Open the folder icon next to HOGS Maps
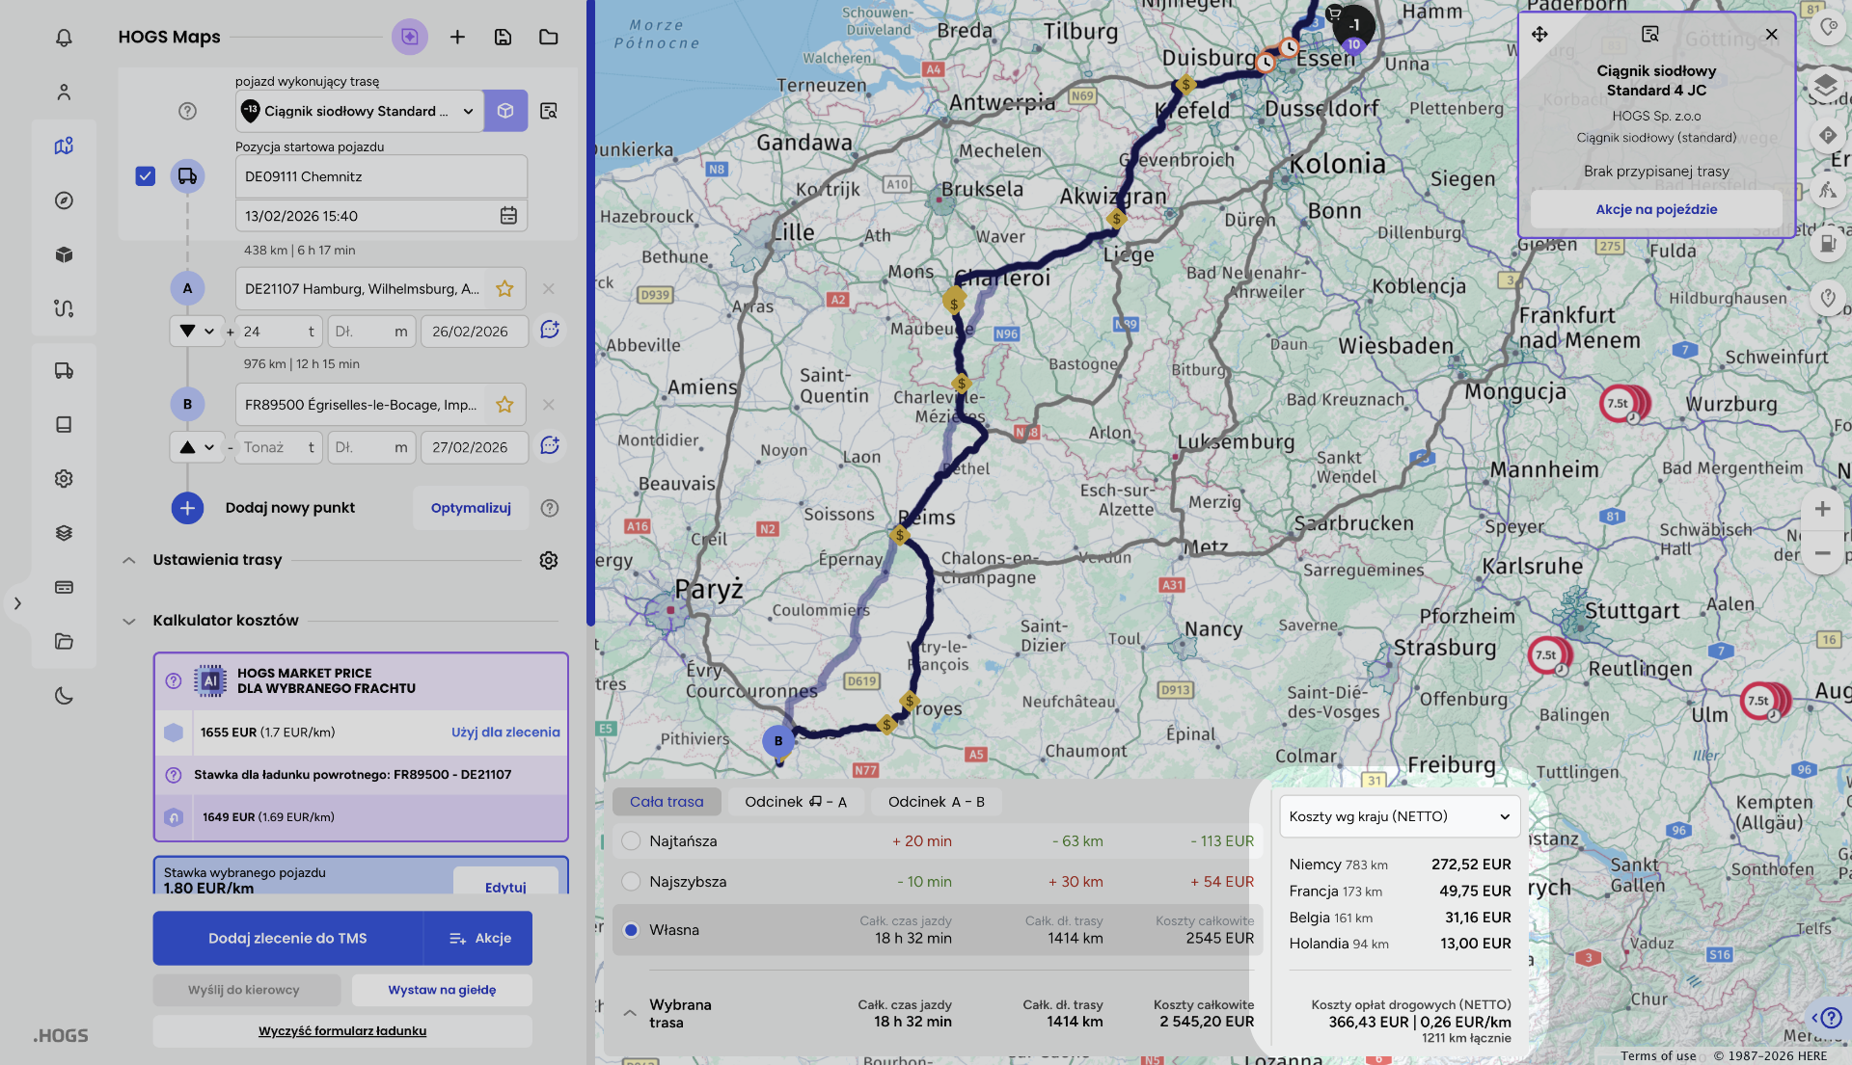1852x1065 pixels. pos(548,37)
